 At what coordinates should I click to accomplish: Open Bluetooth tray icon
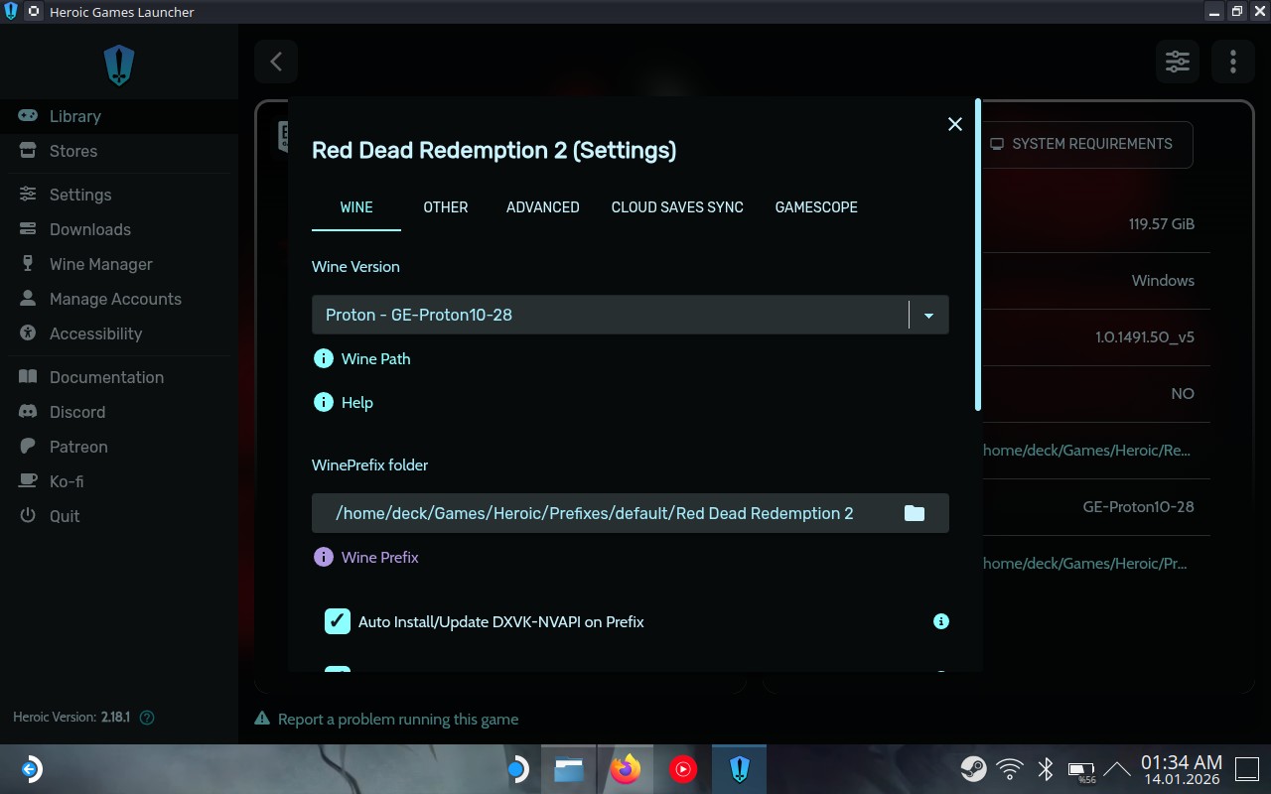tap(1046, 769)
